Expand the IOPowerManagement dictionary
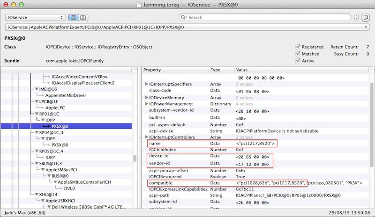Image resolution: width=375 pixels, height=217 pixels. [x=146, y=104]
